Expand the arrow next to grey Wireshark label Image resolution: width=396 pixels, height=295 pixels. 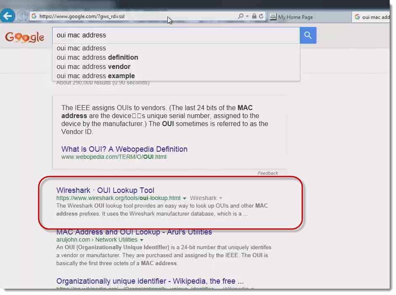click(x=220, y=198)
